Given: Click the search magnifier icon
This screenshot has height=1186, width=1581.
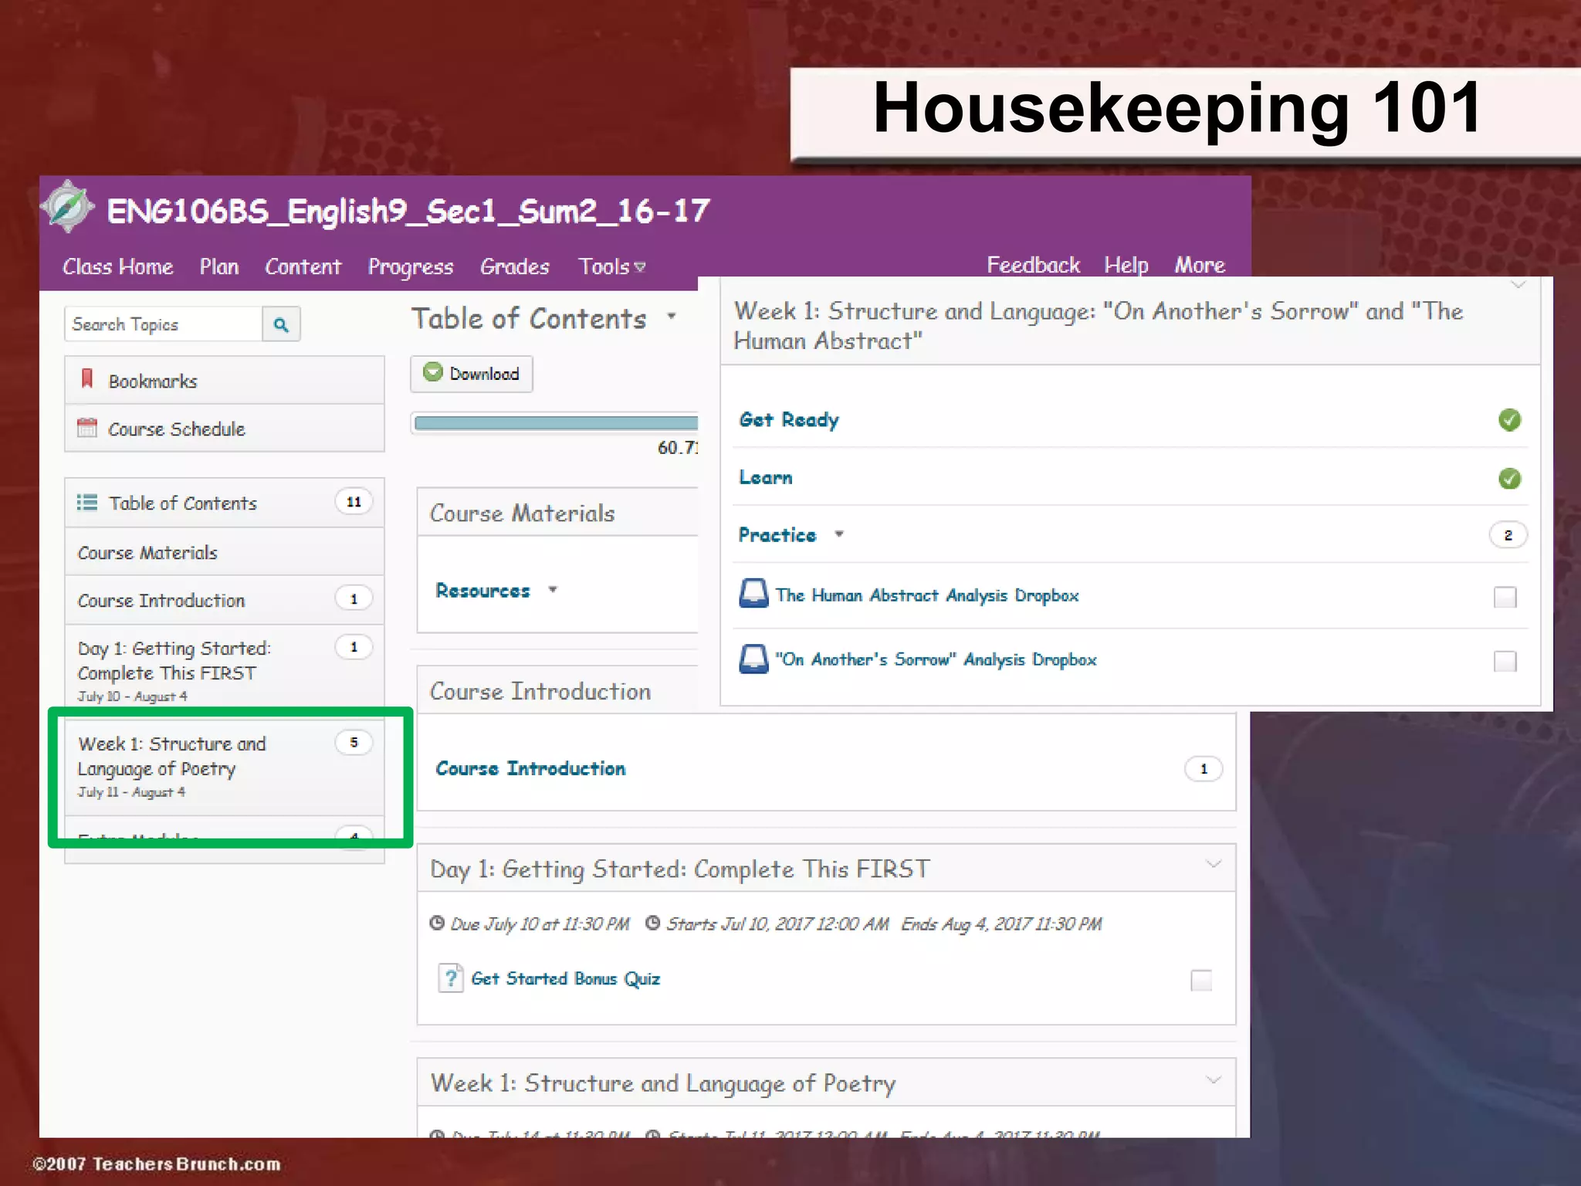Looking at the screenshot, I should point(281,325).
